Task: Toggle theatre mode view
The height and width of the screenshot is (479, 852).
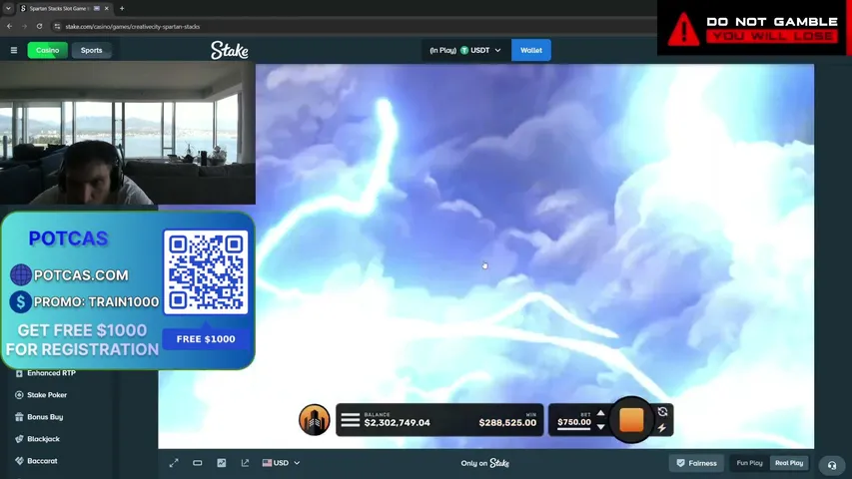Action: tap(197, 463)
